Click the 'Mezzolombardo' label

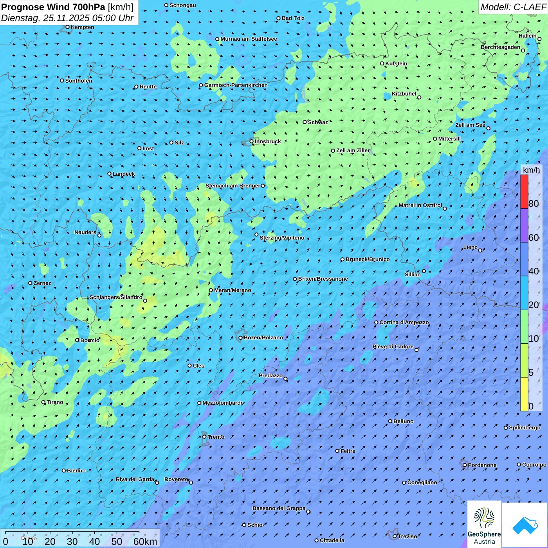pyautogui.click(x=223, y=403)
